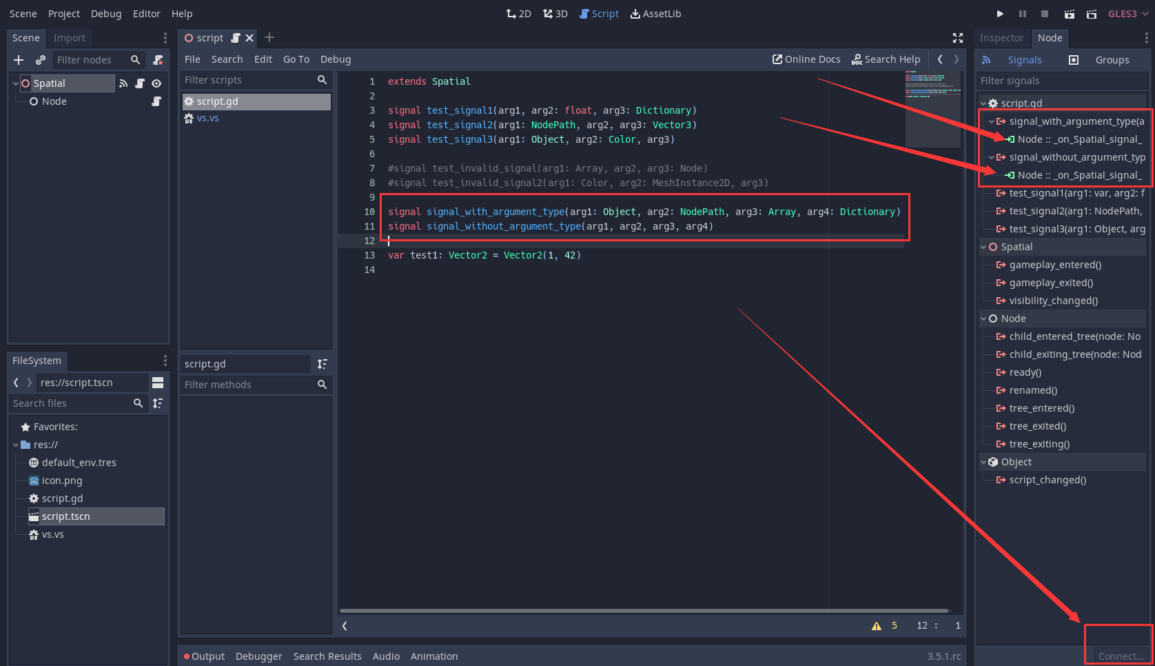Viewport: 1155px width, 666px height.
Task: Instance a child scene link icon
Action: click(41, 60)
